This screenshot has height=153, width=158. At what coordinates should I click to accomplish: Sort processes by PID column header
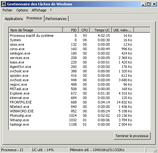coord(71,30)
